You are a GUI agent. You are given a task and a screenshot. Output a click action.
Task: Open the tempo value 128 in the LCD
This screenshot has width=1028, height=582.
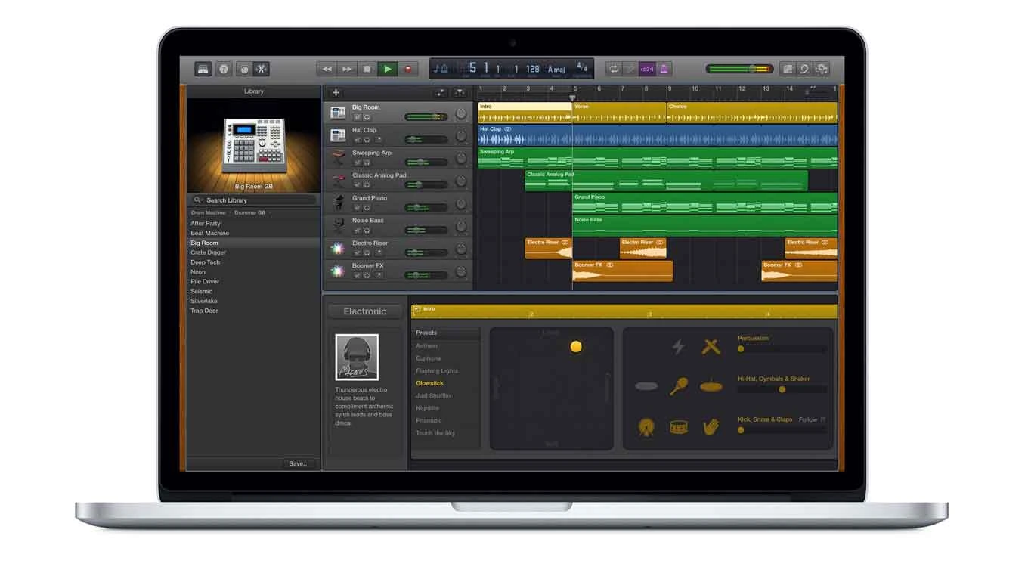click(x=533, y=69)
